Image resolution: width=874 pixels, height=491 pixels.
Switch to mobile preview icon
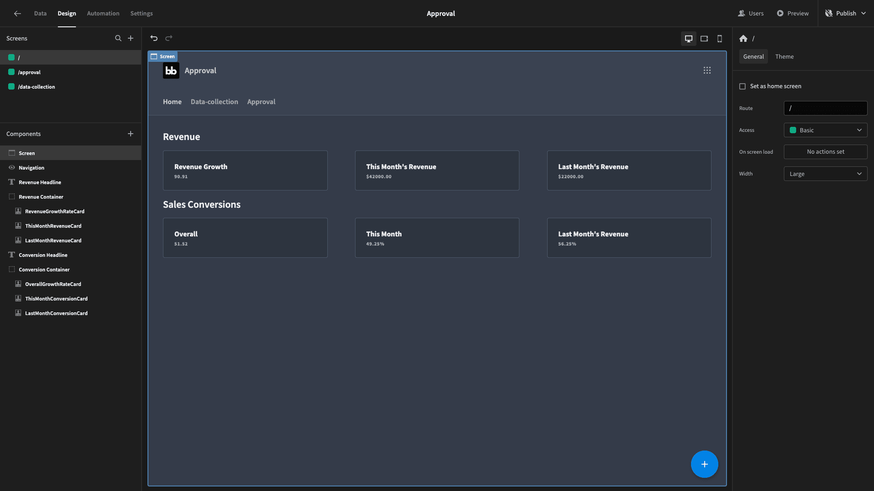[720, 39]
